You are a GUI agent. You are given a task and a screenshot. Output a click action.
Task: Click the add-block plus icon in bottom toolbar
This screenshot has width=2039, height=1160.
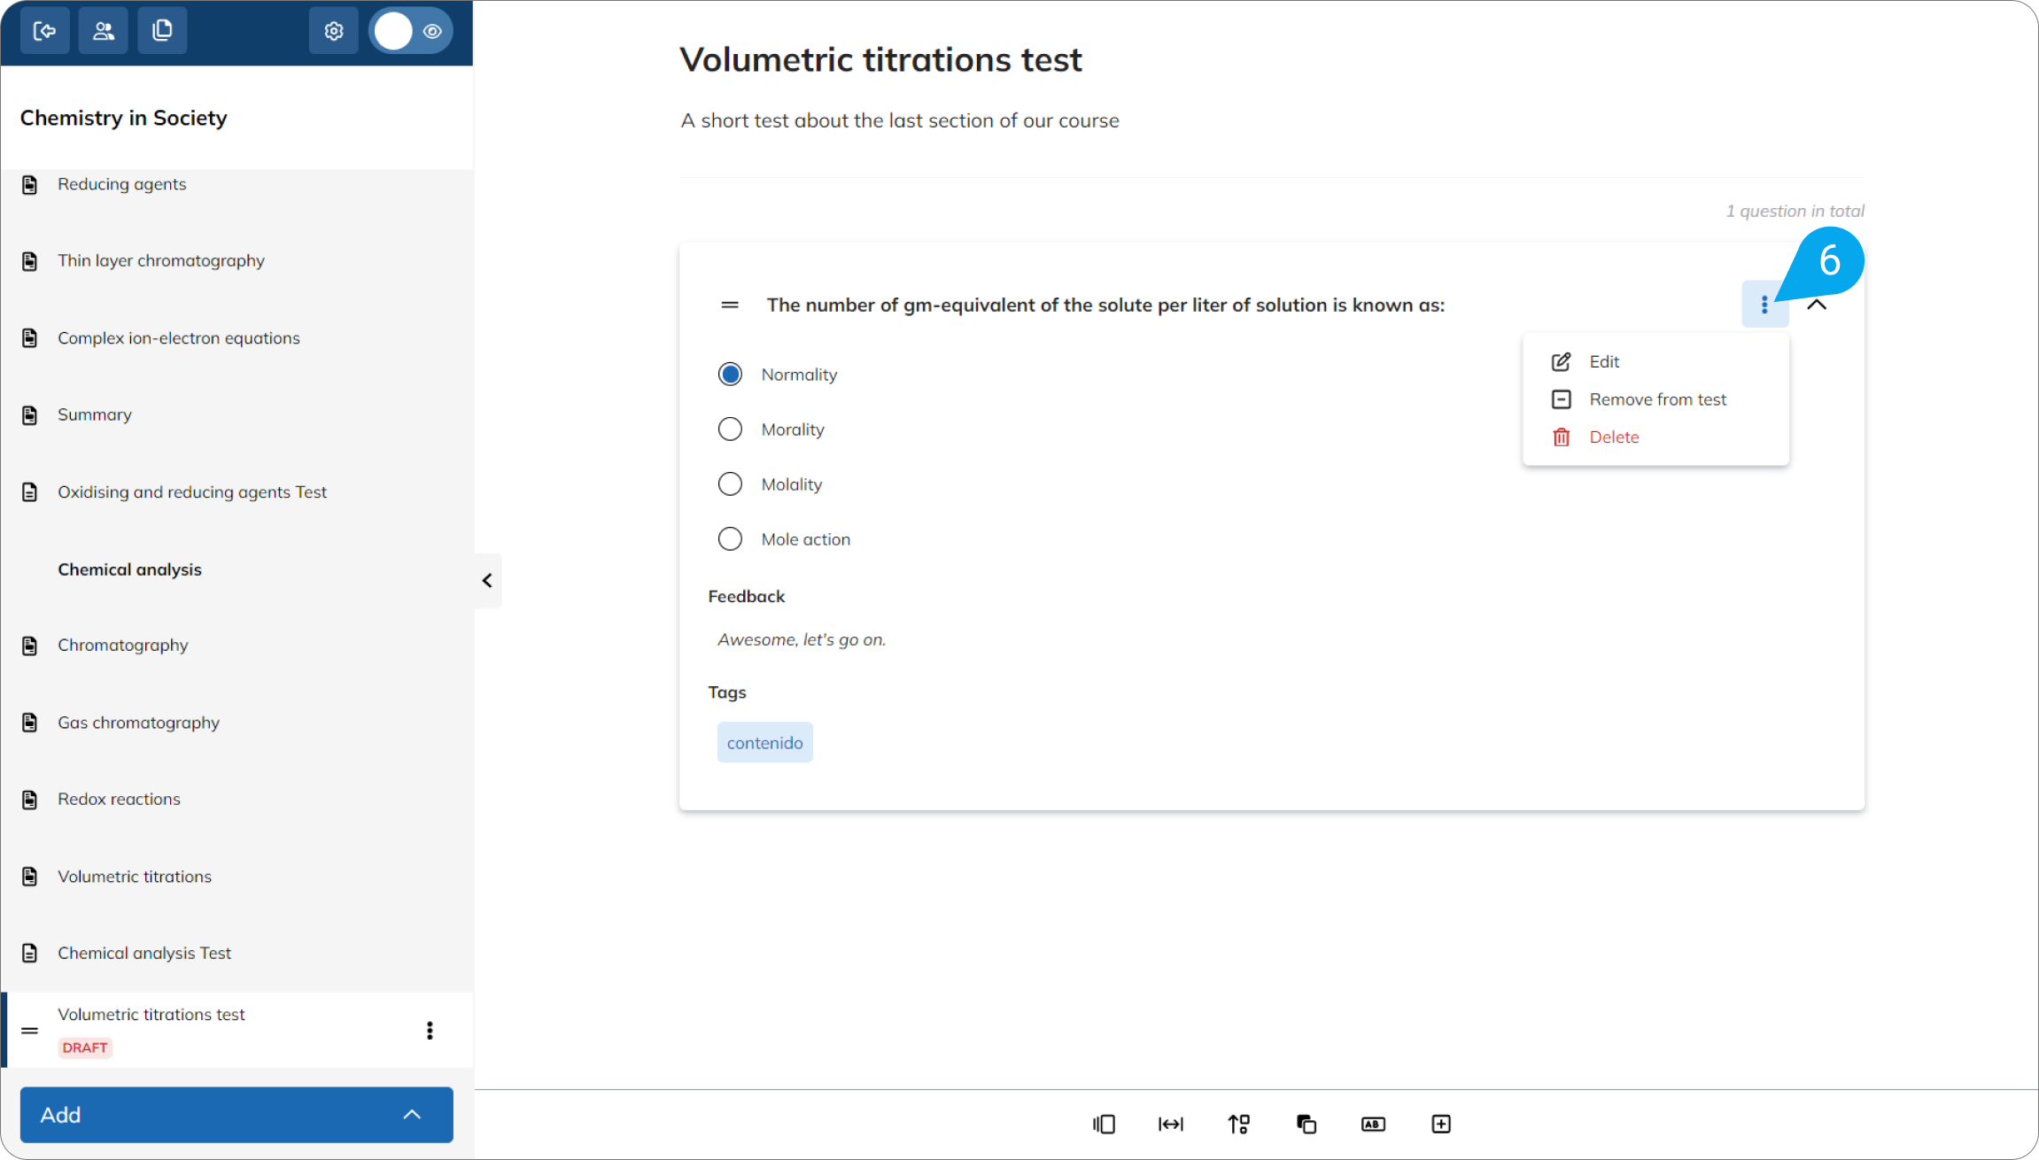coord(1440,1124)
